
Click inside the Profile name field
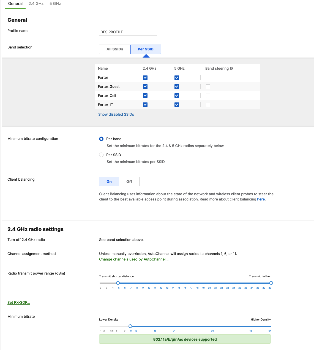(128, 32)
